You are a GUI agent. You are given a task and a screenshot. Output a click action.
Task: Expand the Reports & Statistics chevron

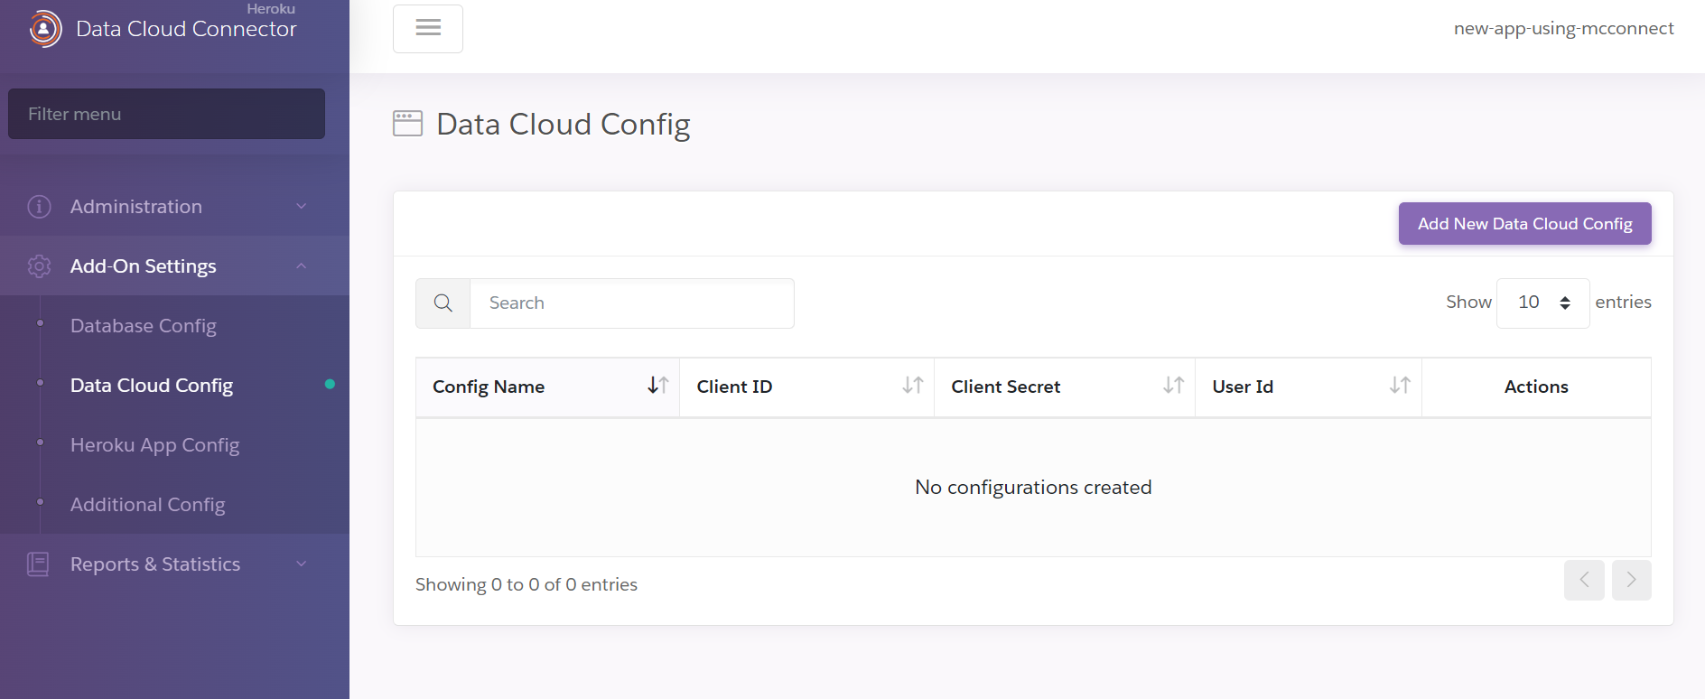pyautogui.click(x=302, y=564)
